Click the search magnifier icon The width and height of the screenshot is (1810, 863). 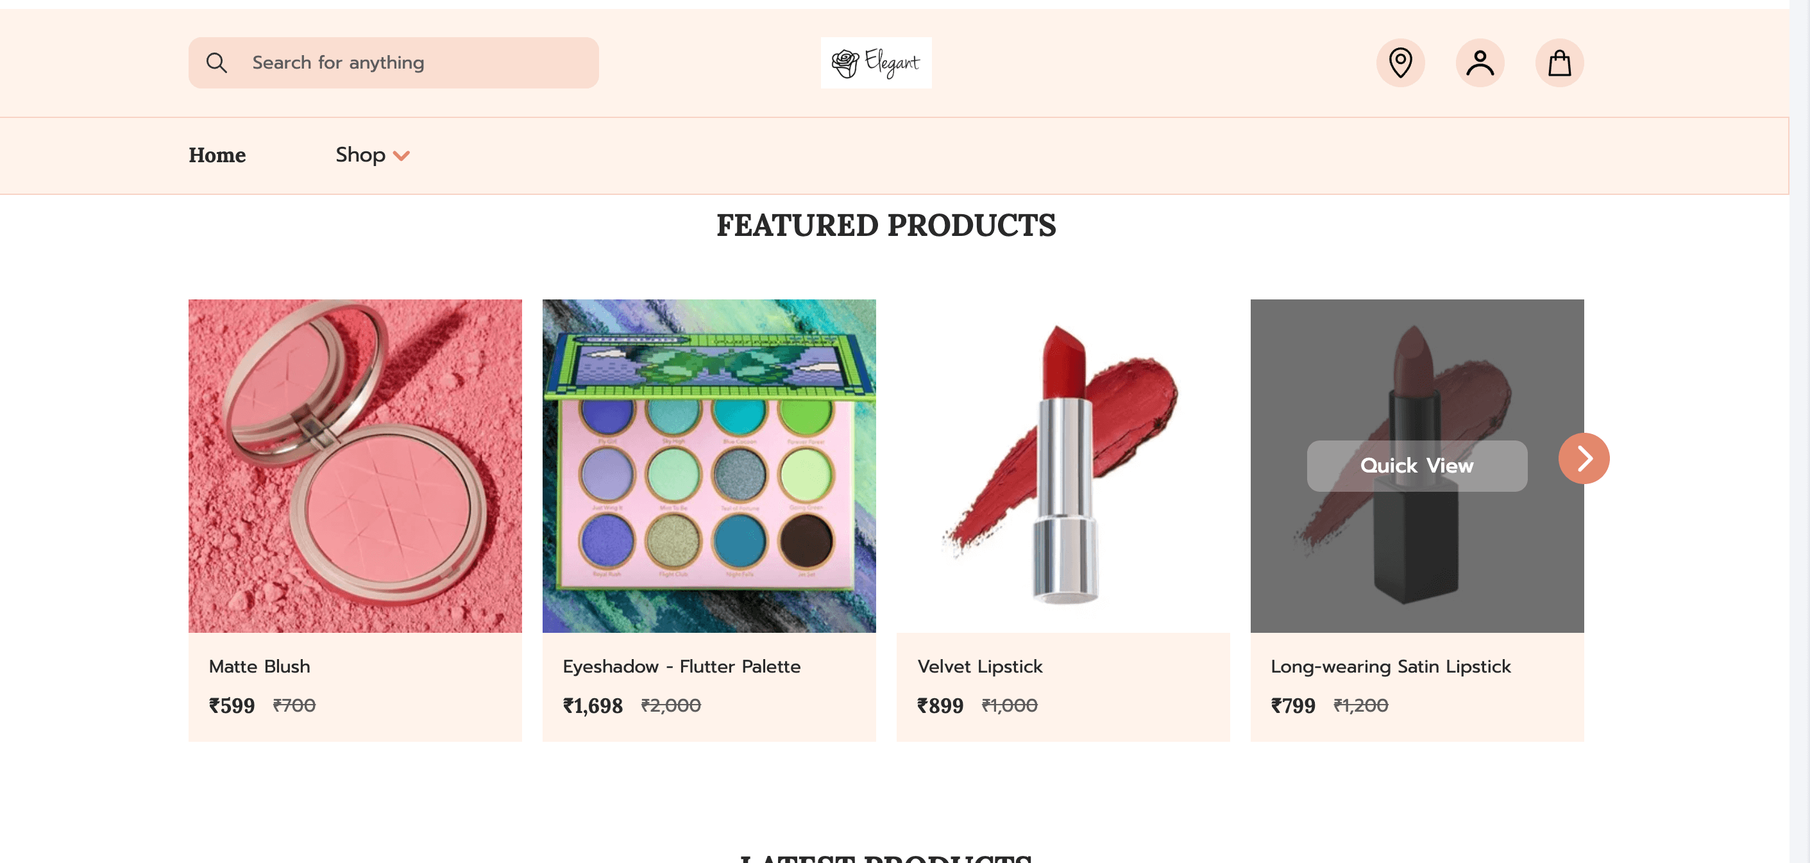216,63
